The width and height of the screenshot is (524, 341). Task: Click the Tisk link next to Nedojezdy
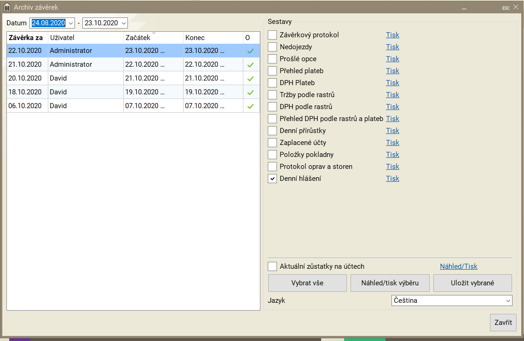pos(392,47)
